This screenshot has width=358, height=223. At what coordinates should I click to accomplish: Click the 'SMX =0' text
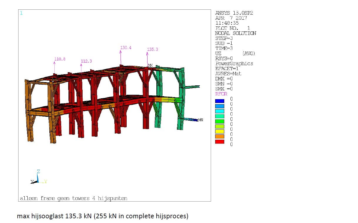[224, 89]
